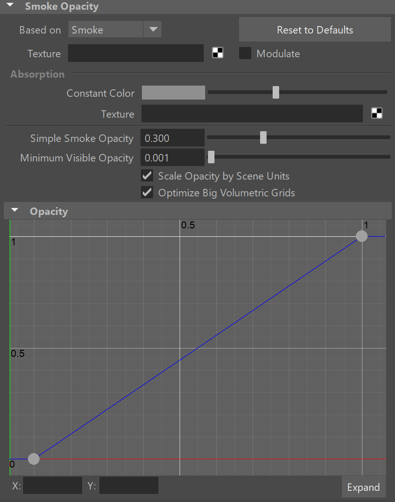This screenshot has width=395, height=502.
Task: Select the upper-right curve control point
Action: pyautogui.click(x=362, y=236)
